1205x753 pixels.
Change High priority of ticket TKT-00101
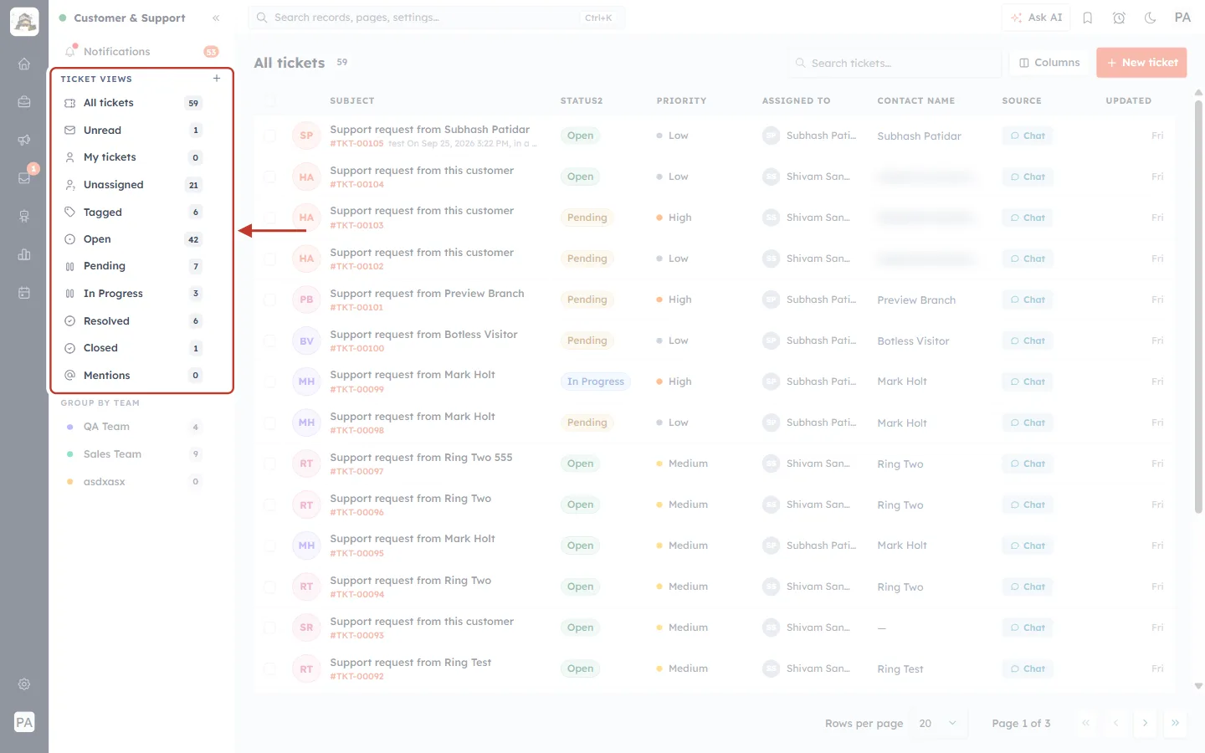pos(674,300)
